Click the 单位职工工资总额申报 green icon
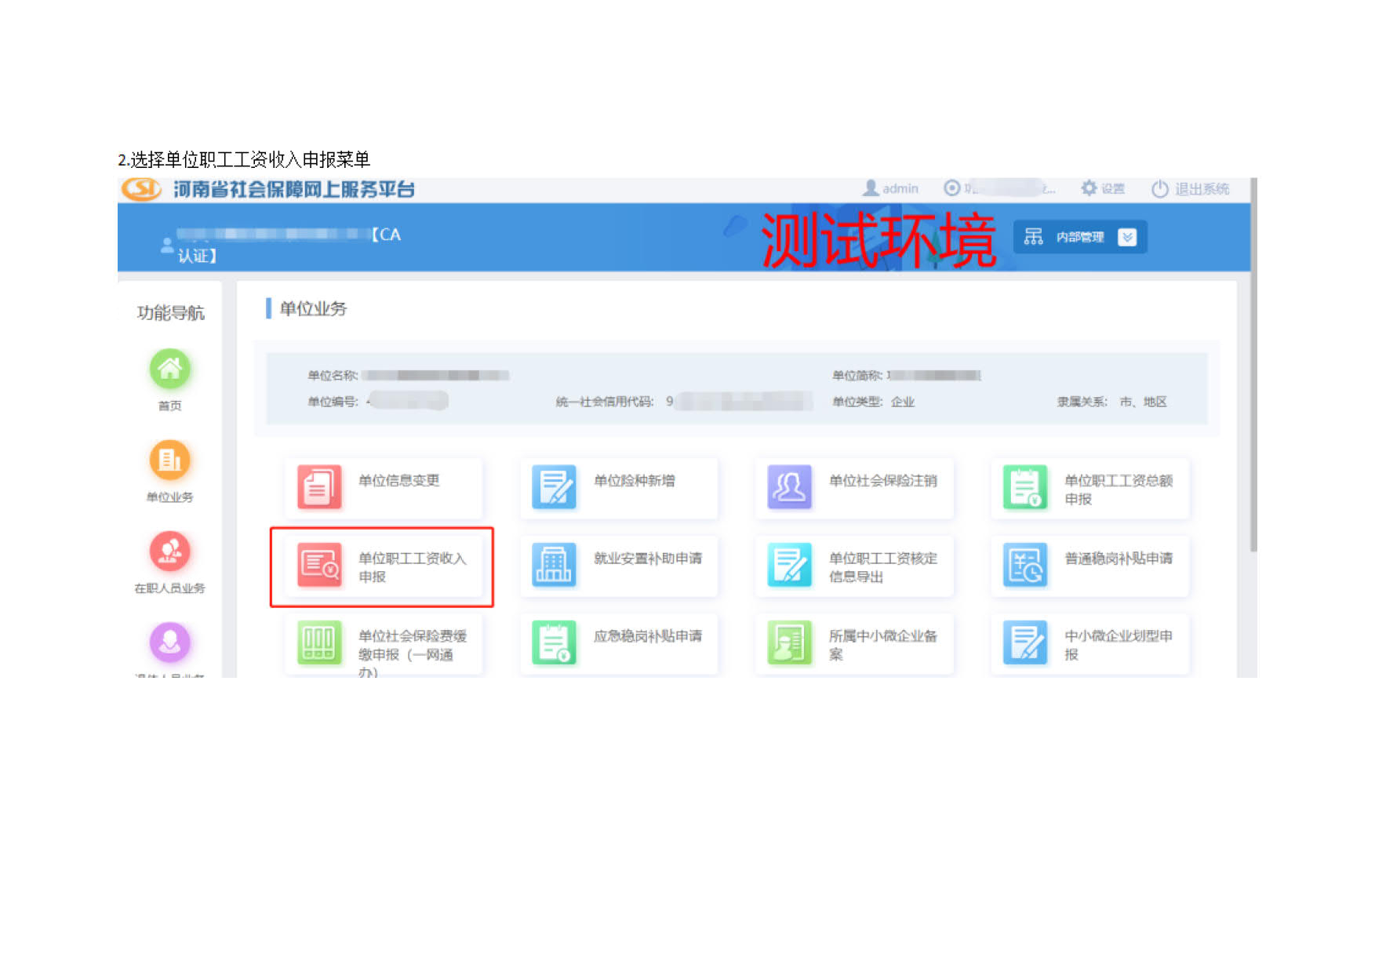Screen dimensions: 1375x972 click(x=1025, y=486)
